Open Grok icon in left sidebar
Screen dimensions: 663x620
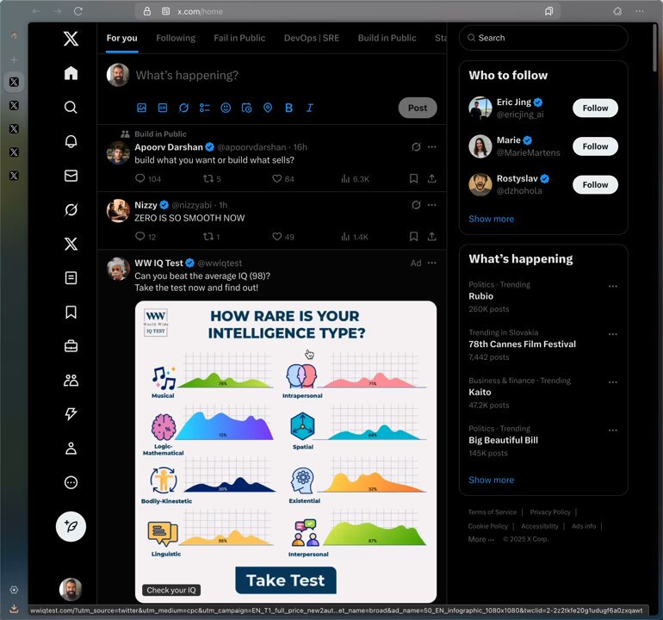point(71,210)
